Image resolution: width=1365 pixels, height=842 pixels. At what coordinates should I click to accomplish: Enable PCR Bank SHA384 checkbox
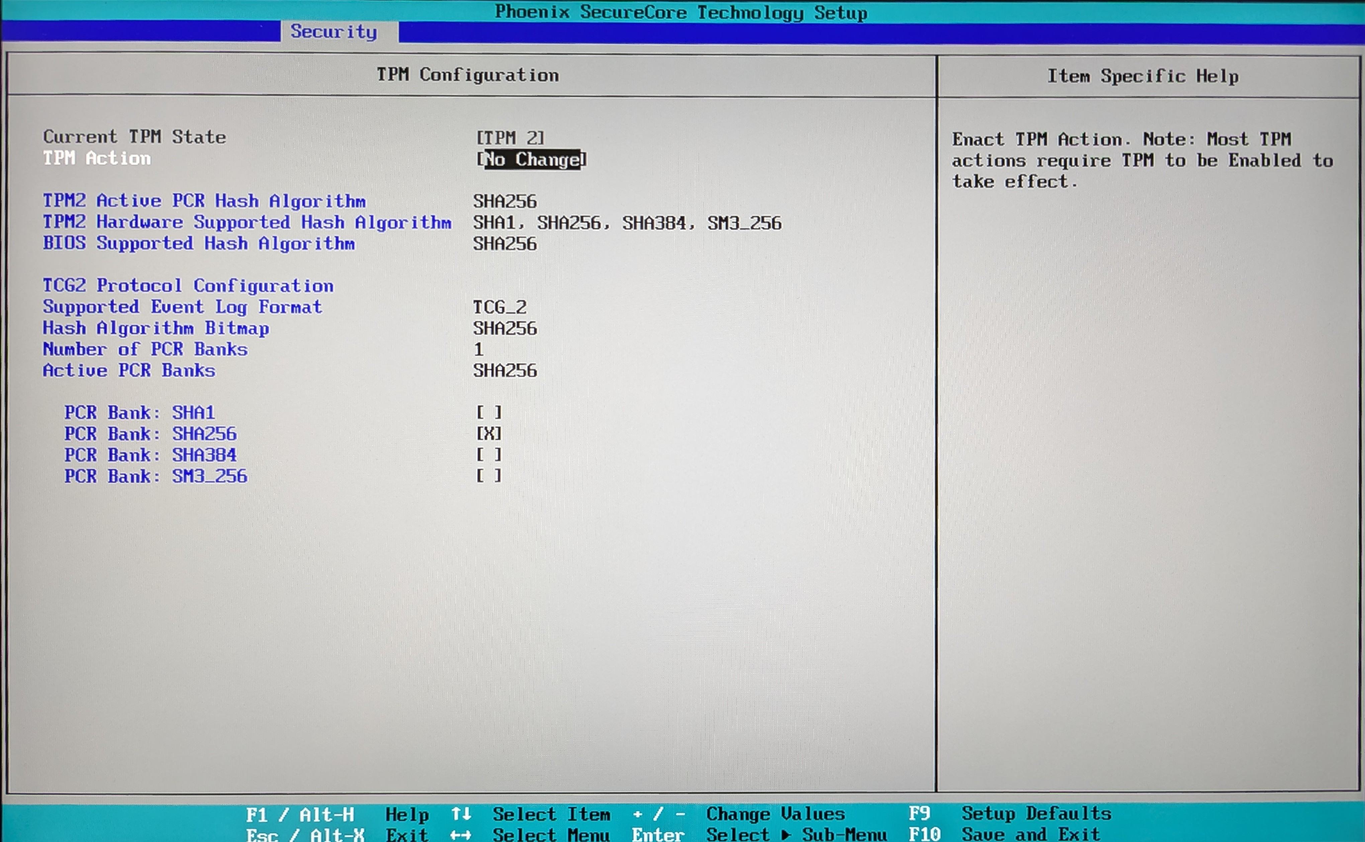488,455
